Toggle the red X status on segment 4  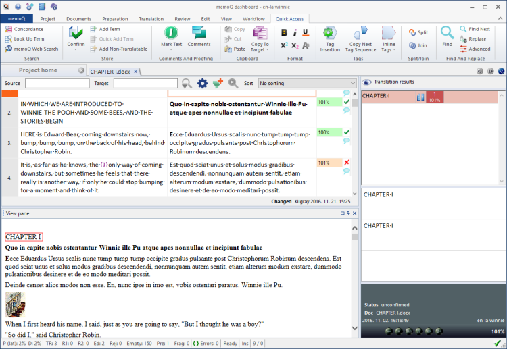click(x=347, y=163)
